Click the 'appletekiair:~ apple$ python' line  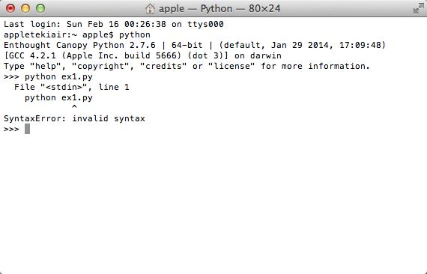(77, 35)
